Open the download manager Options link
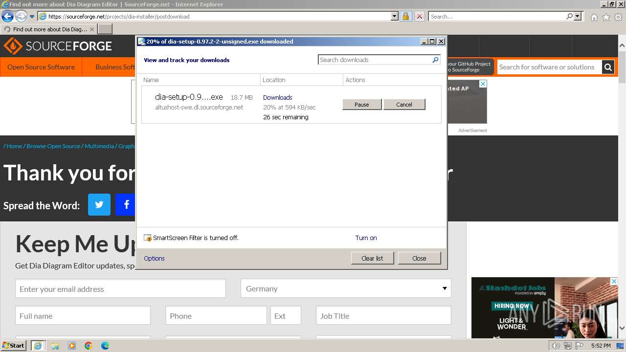 [154, 258]
